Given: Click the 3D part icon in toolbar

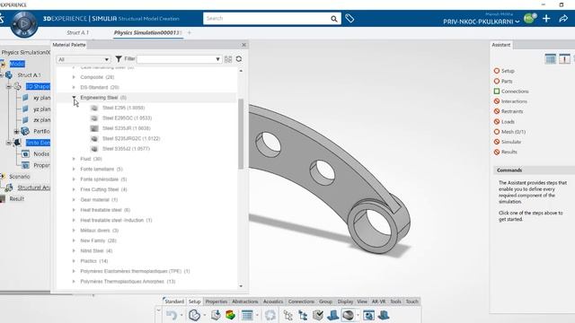Looking at the screenshot, I should click(194, 315).
